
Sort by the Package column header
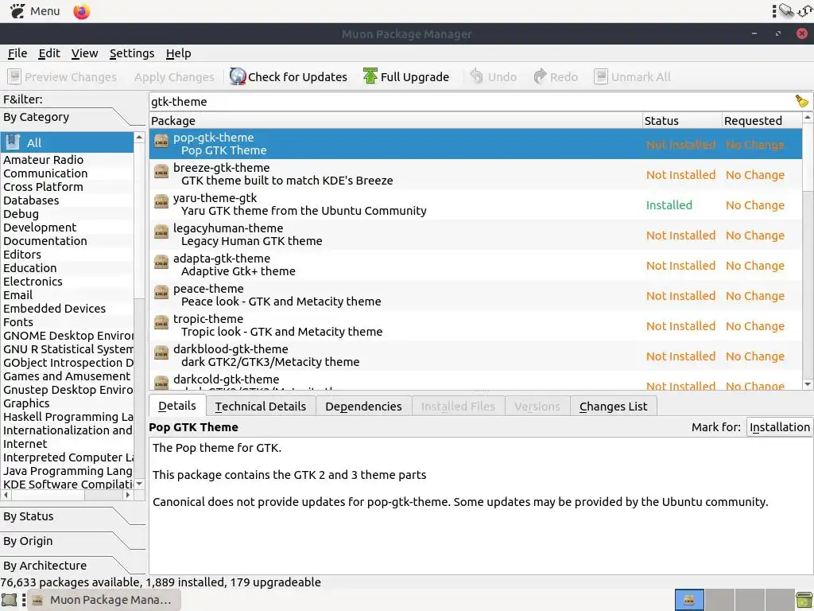point(396,121)
